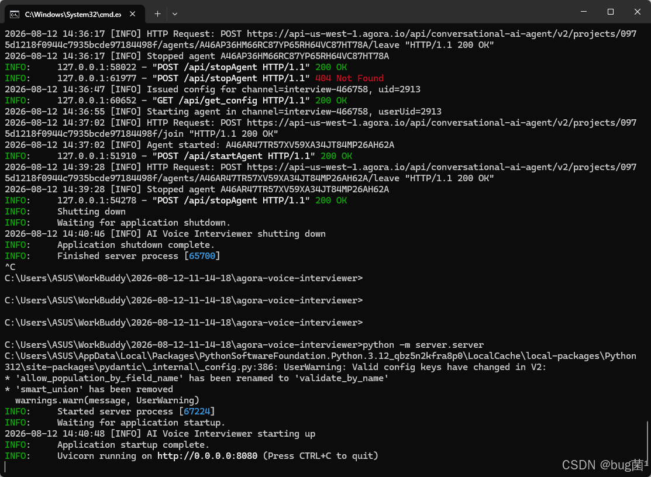Click the '127.0.0.1:54278' address
Viewport: 651px width, 477px height.
tap(97, 201)
